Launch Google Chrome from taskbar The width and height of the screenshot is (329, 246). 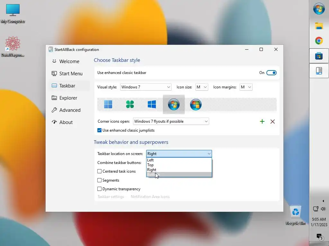pyautogui.click(x=319, y=41)
